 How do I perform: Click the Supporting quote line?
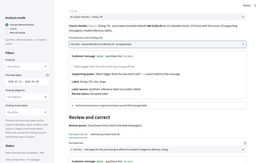126,74
